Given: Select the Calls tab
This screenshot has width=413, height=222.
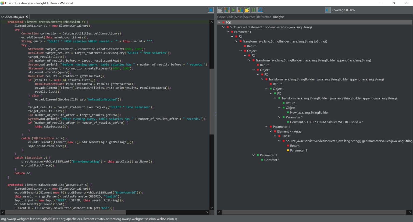Looking at the screenshot, I should point(230,17).
